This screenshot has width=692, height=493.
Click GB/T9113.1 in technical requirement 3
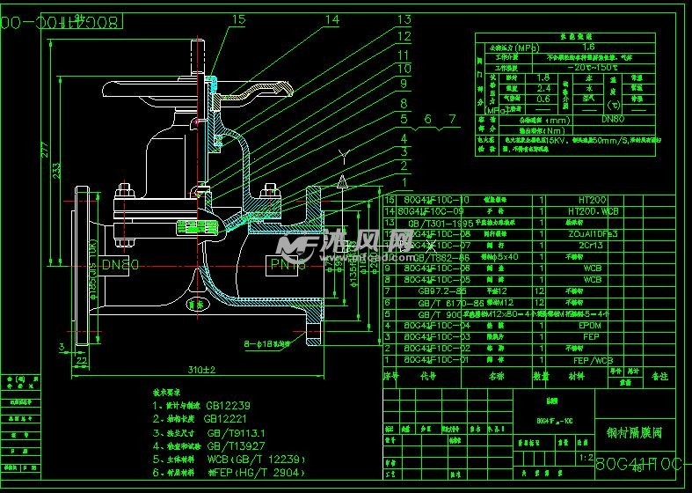(x=237, y=433)
